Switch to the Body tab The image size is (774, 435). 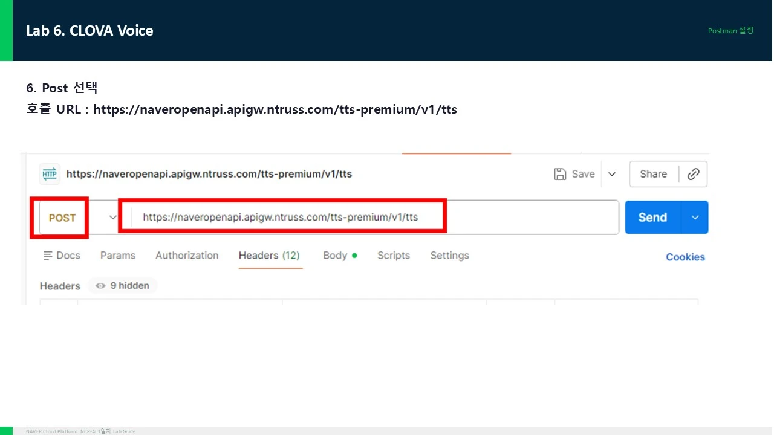tap(340, 256)
